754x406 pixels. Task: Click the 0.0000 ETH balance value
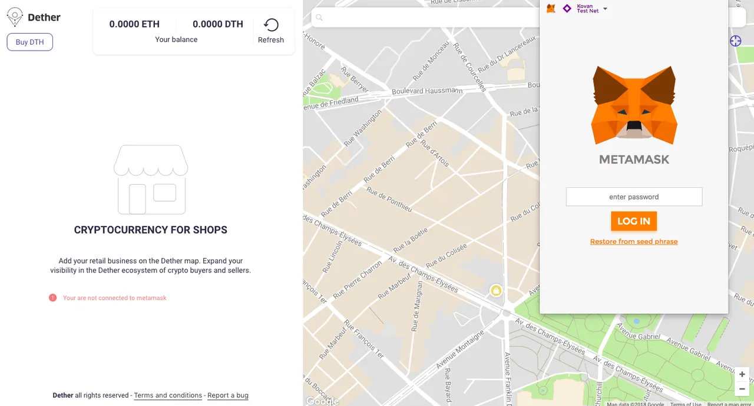tap(134, 24)
